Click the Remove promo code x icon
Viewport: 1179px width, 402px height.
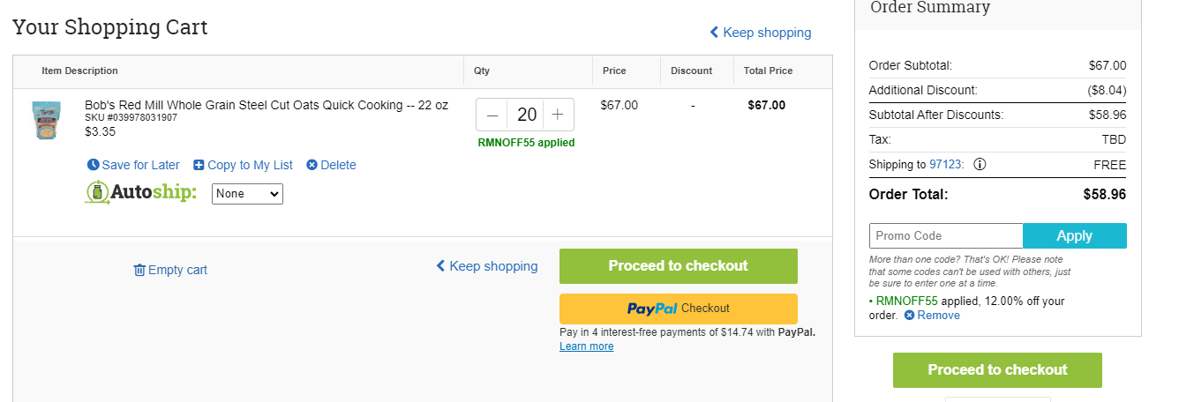click(x=910, y=315)
